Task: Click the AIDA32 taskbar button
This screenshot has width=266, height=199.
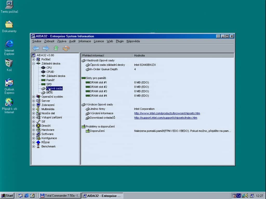Action: (x=102, y=196)
